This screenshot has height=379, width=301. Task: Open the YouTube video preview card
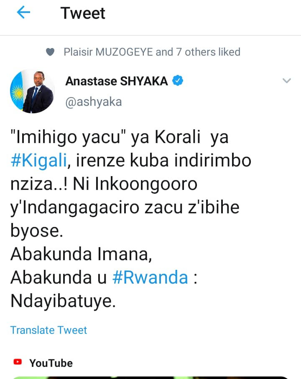[150, 378]
